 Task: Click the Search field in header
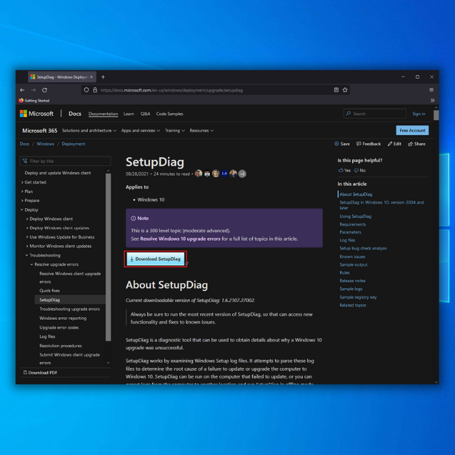tap(374, 114)
